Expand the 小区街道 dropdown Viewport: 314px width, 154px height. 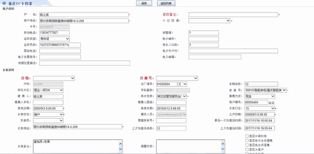(x=209, y=21)
